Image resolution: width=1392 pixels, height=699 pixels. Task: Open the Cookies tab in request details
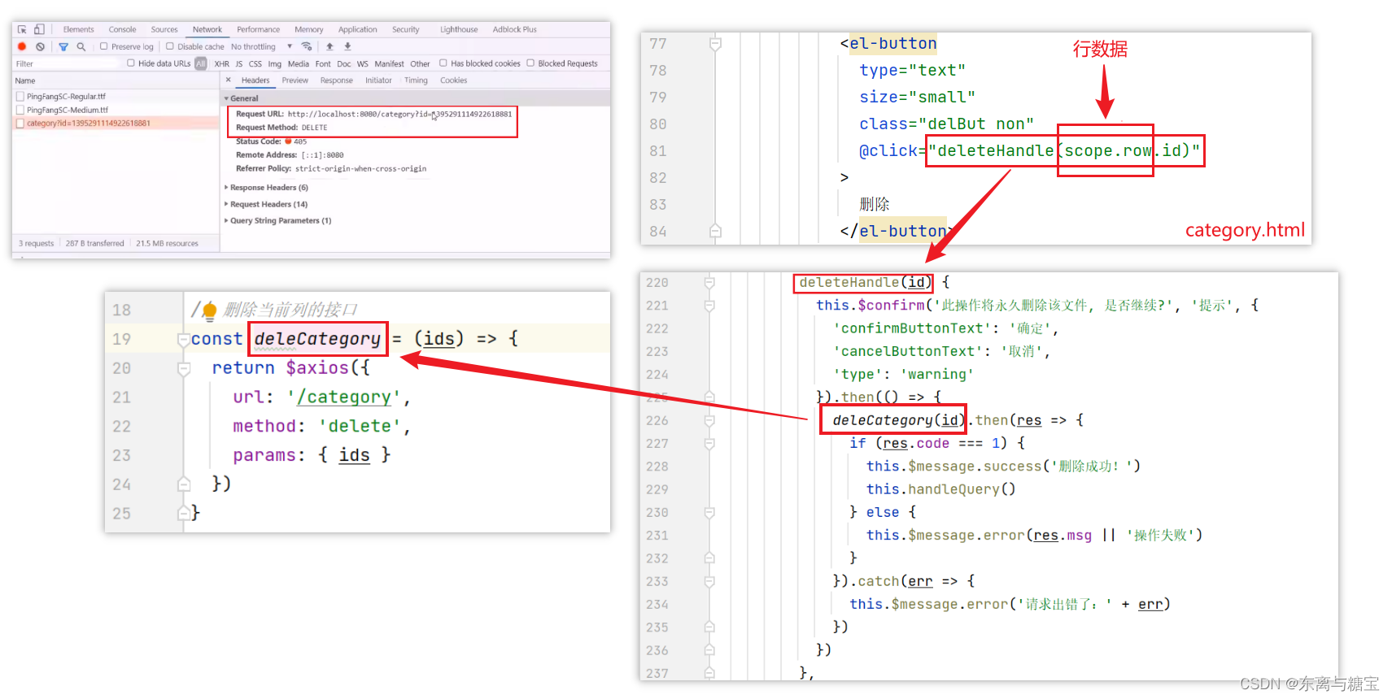pyautogui.click(x=454, y=80)
